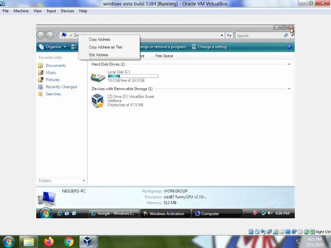The width and height of the screenshot is (331, 248).
Task: Click display monitor icon in VirtualBox status bar
Action: click(x=288, y=232)
